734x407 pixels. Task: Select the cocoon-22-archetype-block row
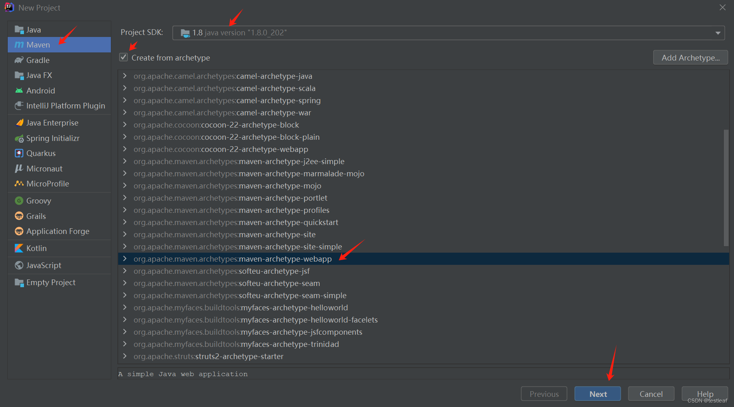424,125
